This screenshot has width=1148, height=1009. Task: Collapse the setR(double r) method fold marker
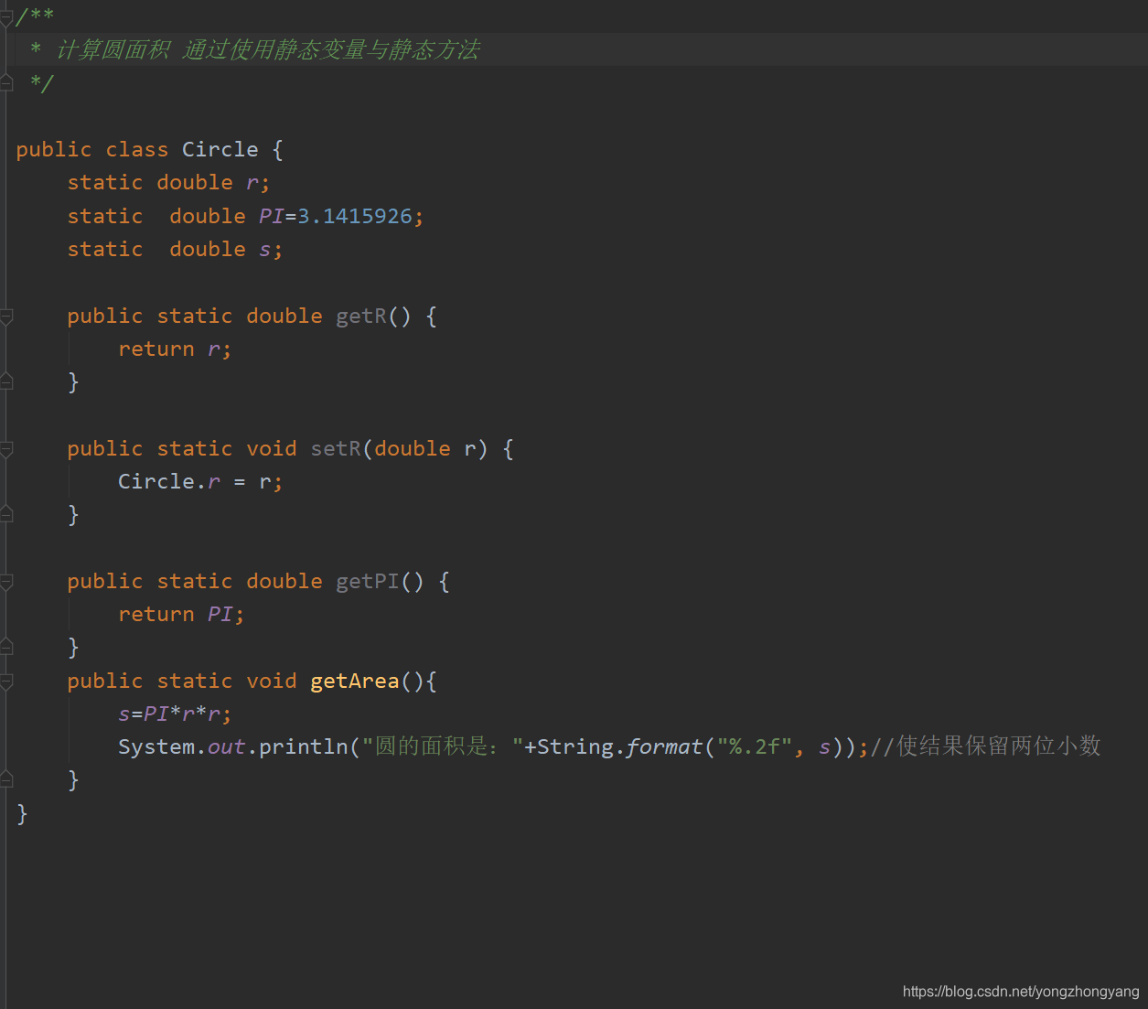(x=6, y=449)
